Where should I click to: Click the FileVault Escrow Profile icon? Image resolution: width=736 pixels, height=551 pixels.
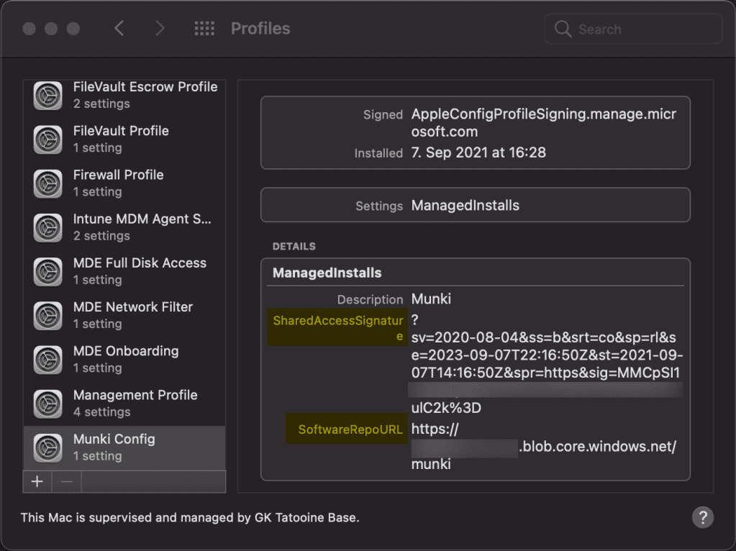point(48,96)
